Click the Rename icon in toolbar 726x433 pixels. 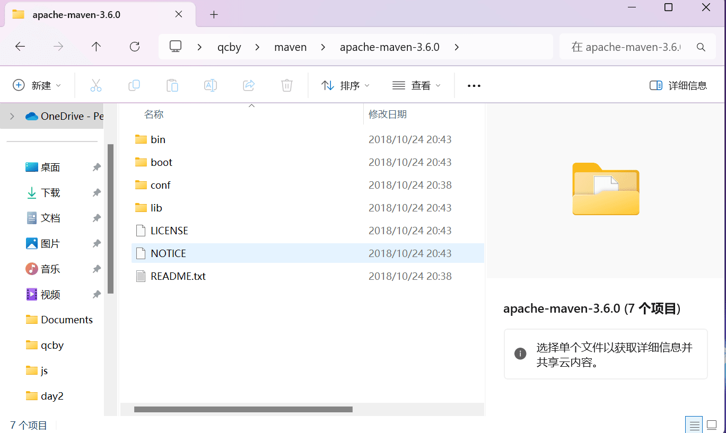click(x=211, y=85)
